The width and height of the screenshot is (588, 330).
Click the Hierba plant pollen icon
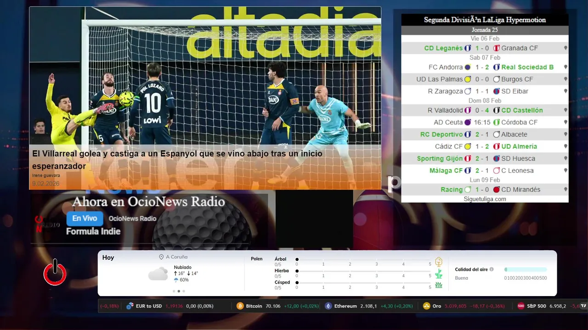(439, 274)
